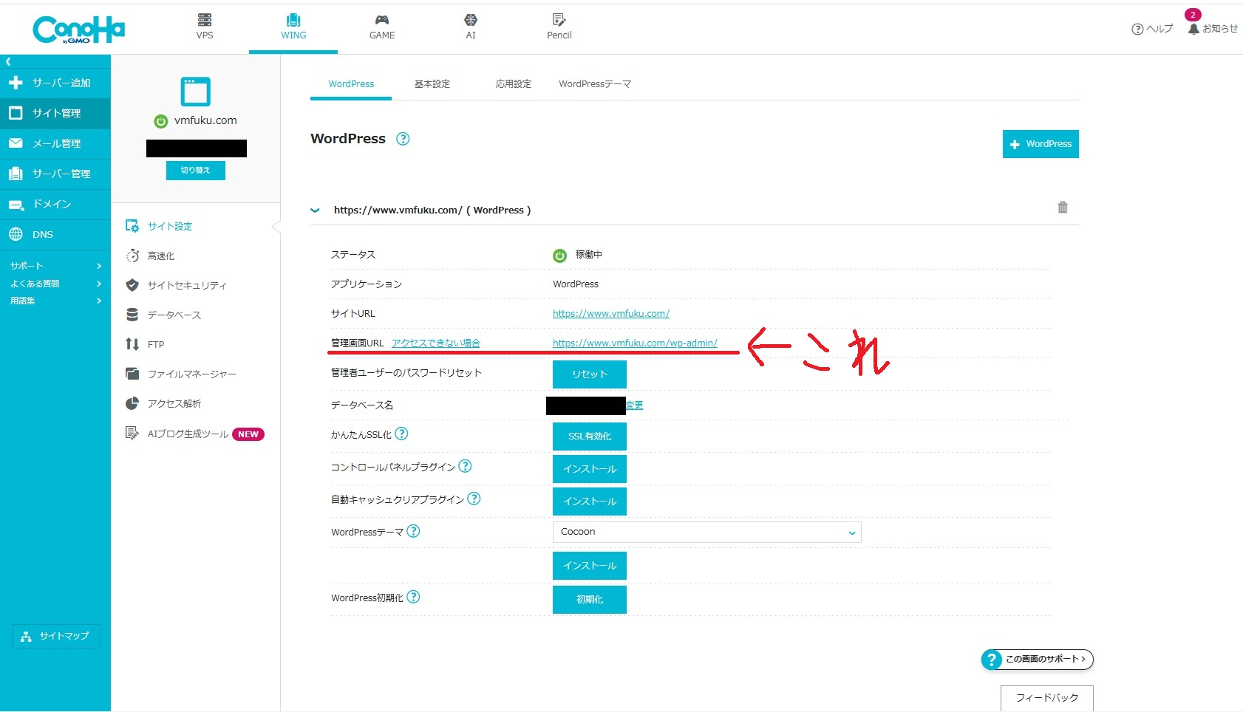Click the サイトマップ button in sidebar
Image resolution: width=1243 pixels, height=712 pixels.
tap(56, 636)
